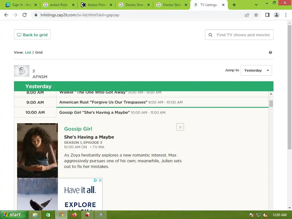The image size is (292, 219).
Task: Listing scrollbar up arrow
Action: coord(271,94)
